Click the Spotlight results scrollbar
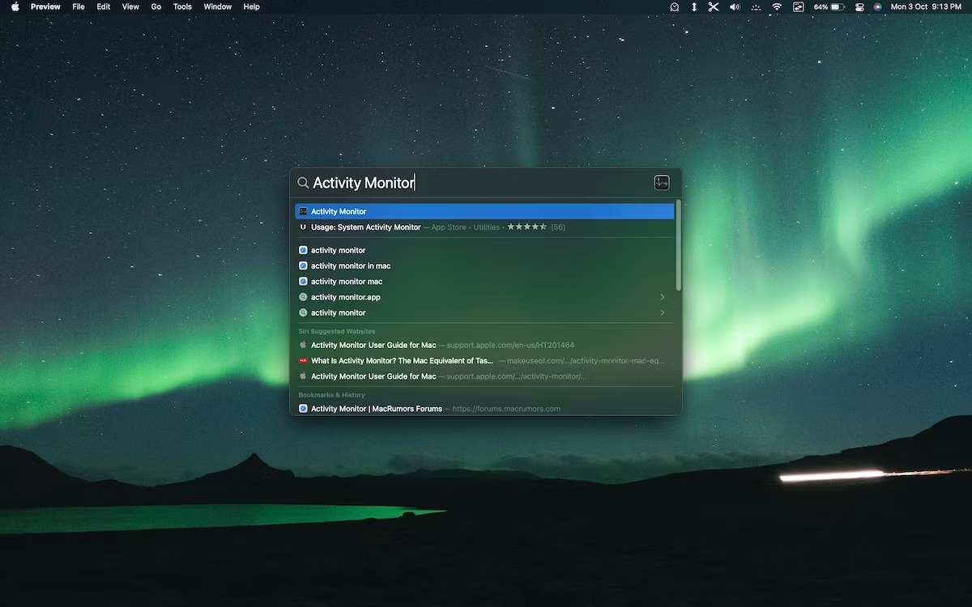 pyautogui.click(x=678, y=245)
